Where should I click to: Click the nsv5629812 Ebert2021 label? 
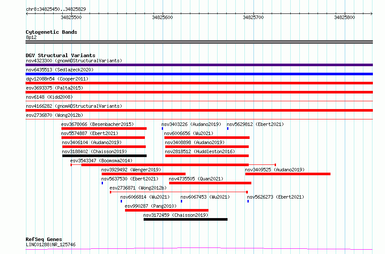click(x=255, y=124)
